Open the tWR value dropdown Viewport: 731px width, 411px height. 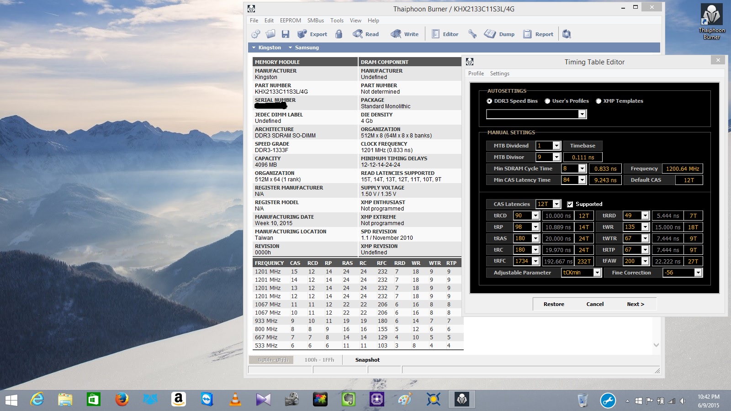pyautogui.click(x=645, y=227)
